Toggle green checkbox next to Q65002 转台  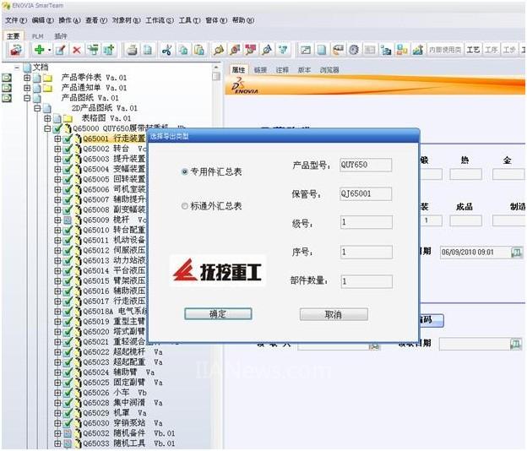[x=68, y=149]
